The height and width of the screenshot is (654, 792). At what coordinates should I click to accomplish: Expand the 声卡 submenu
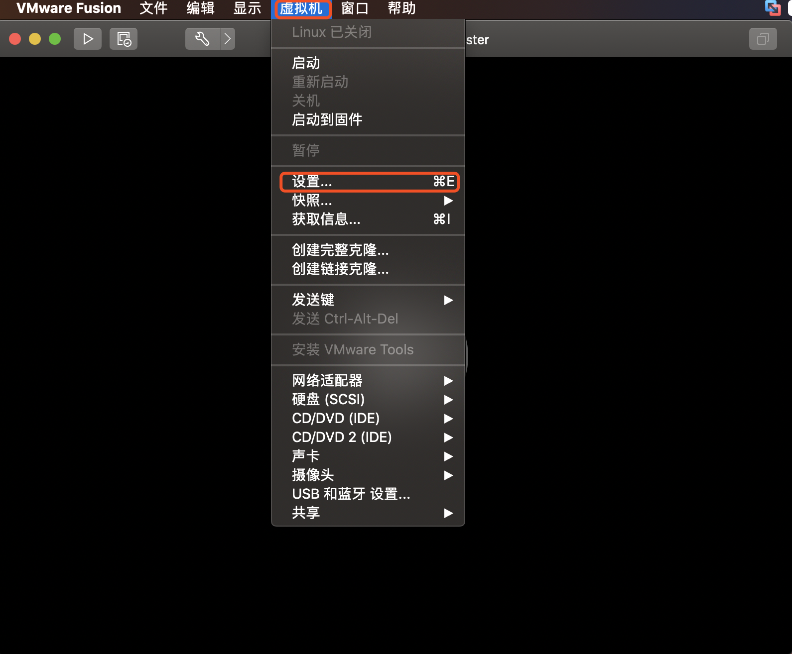(368, 456)
